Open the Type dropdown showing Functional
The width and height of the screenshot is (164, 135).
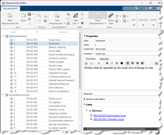(x=103, y=41)
